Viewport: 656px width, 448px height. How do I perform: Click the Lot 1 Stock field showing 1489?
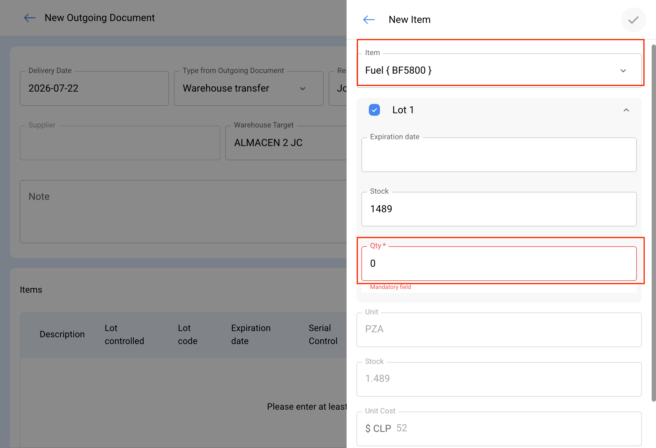tap(499, 209)
